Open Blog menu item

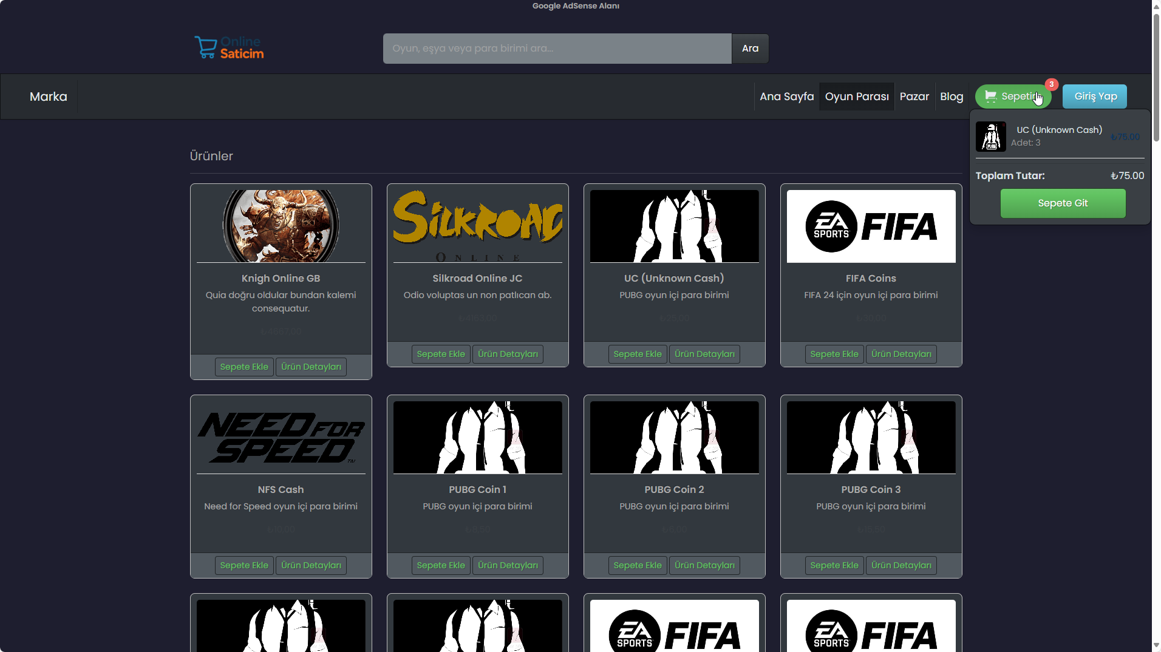pyautogui.click(x=951, y=97)
